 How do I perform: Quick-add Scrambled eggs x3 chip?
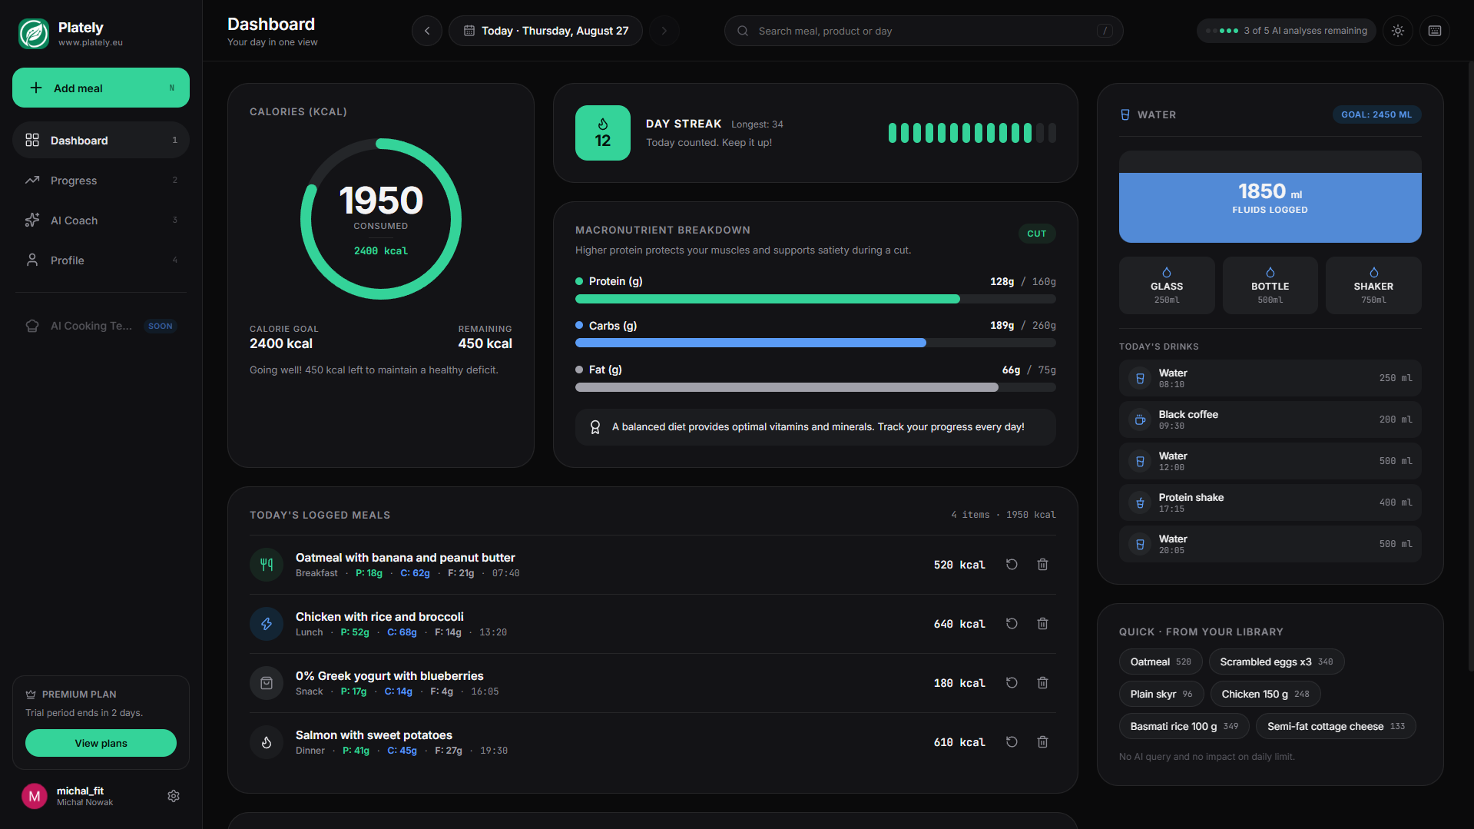click(1276, 662)
